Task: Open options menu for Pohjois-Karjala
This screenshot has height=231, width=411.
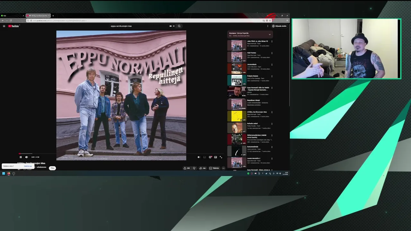Action: pos(272,76)
